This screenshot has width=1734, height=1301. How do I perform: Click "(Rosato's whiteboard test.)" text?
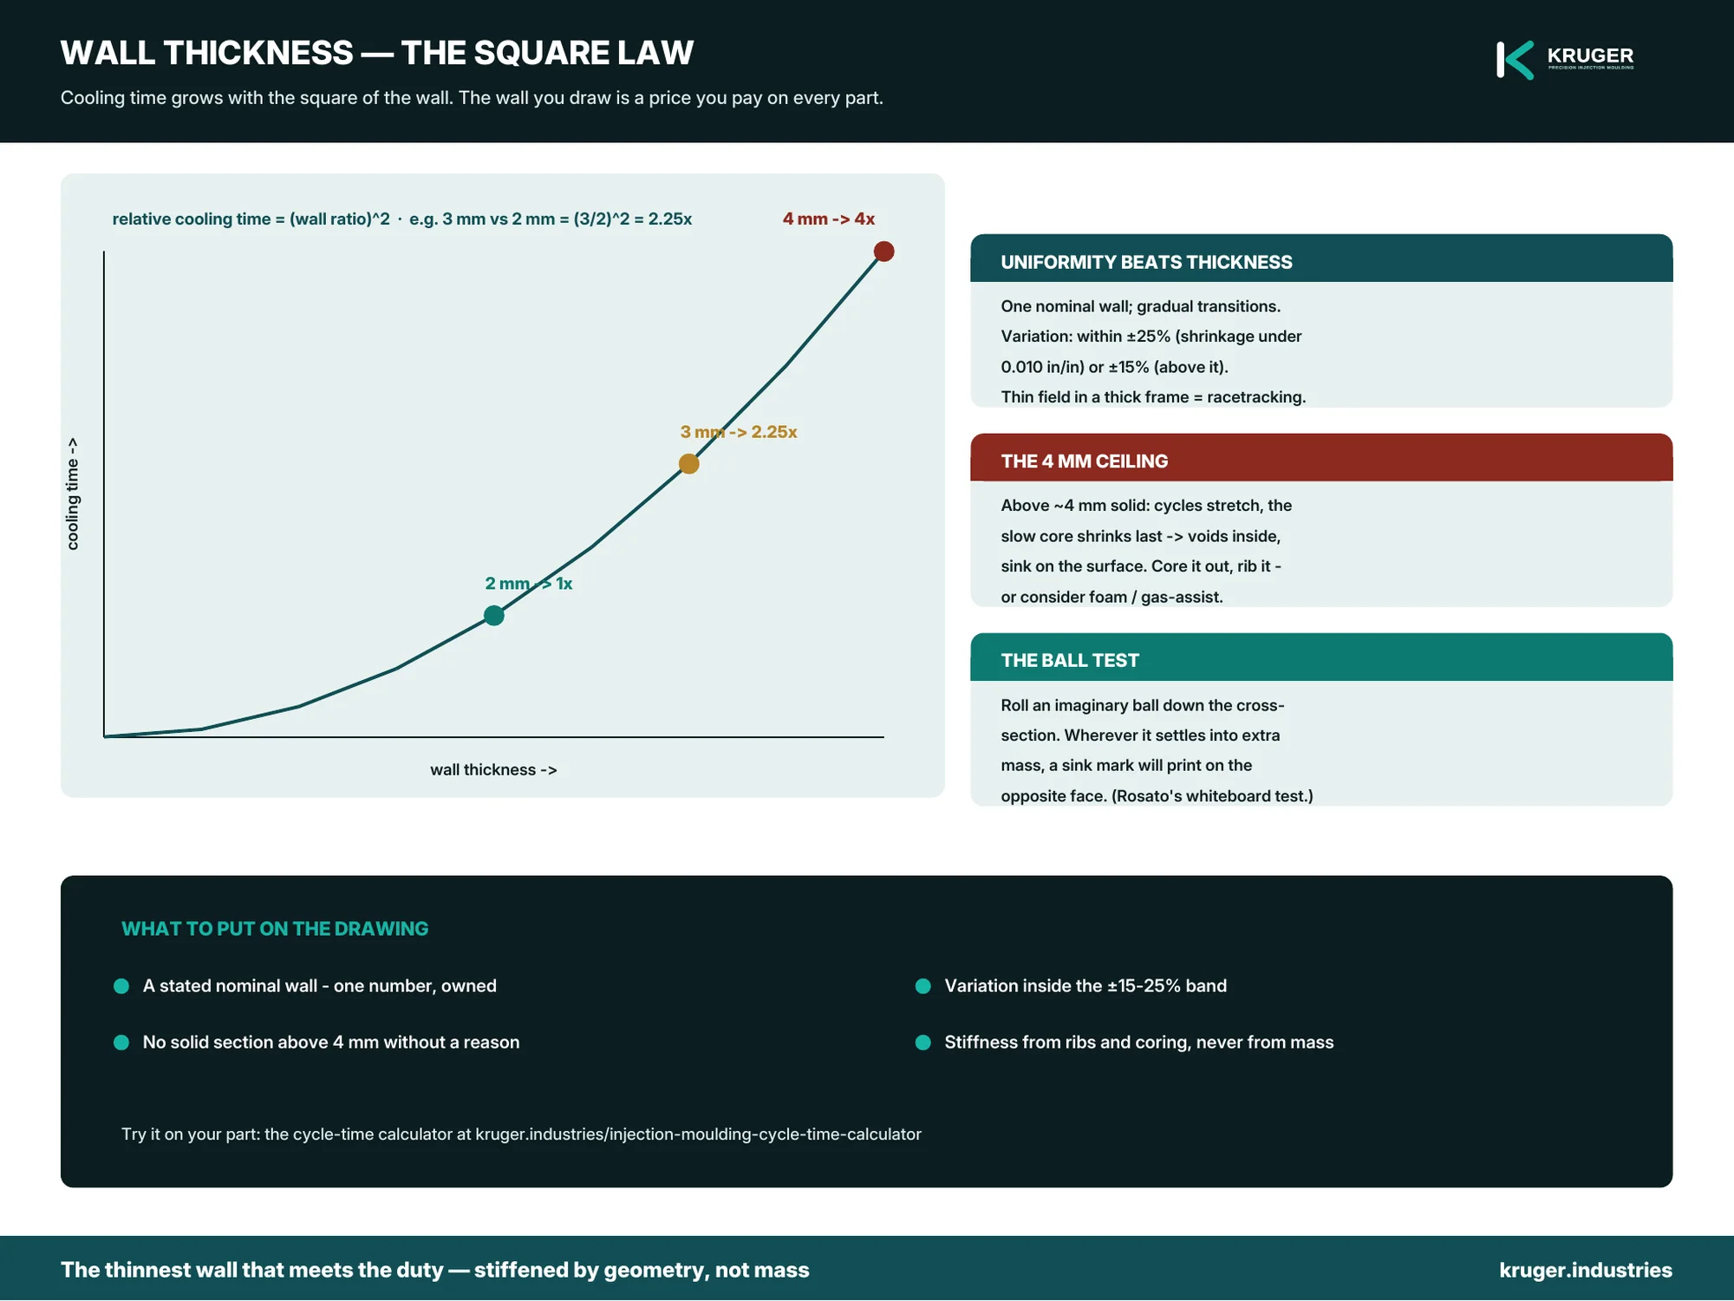[x=1212, y=796]
